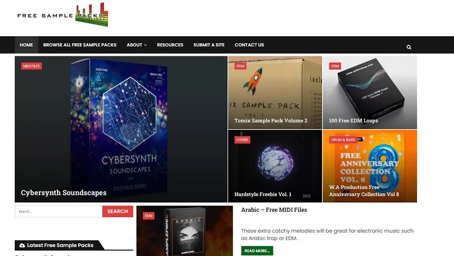Open the Cybersynth Soundscapes featured image
The width and height of the screenshot is (454, 256).
click(x=121, y=129)
